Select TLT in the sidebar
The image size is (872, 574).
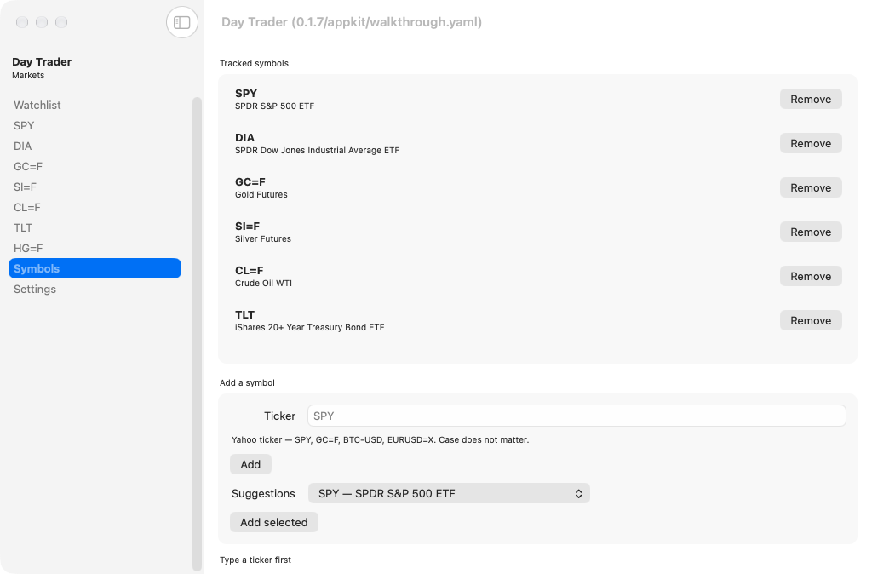(95, 228)
